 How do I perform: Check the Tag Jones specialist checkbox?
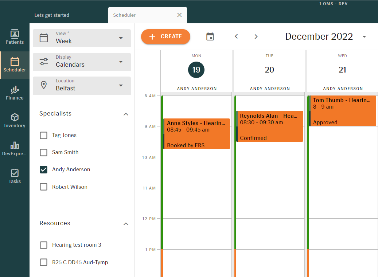point(44,135)
